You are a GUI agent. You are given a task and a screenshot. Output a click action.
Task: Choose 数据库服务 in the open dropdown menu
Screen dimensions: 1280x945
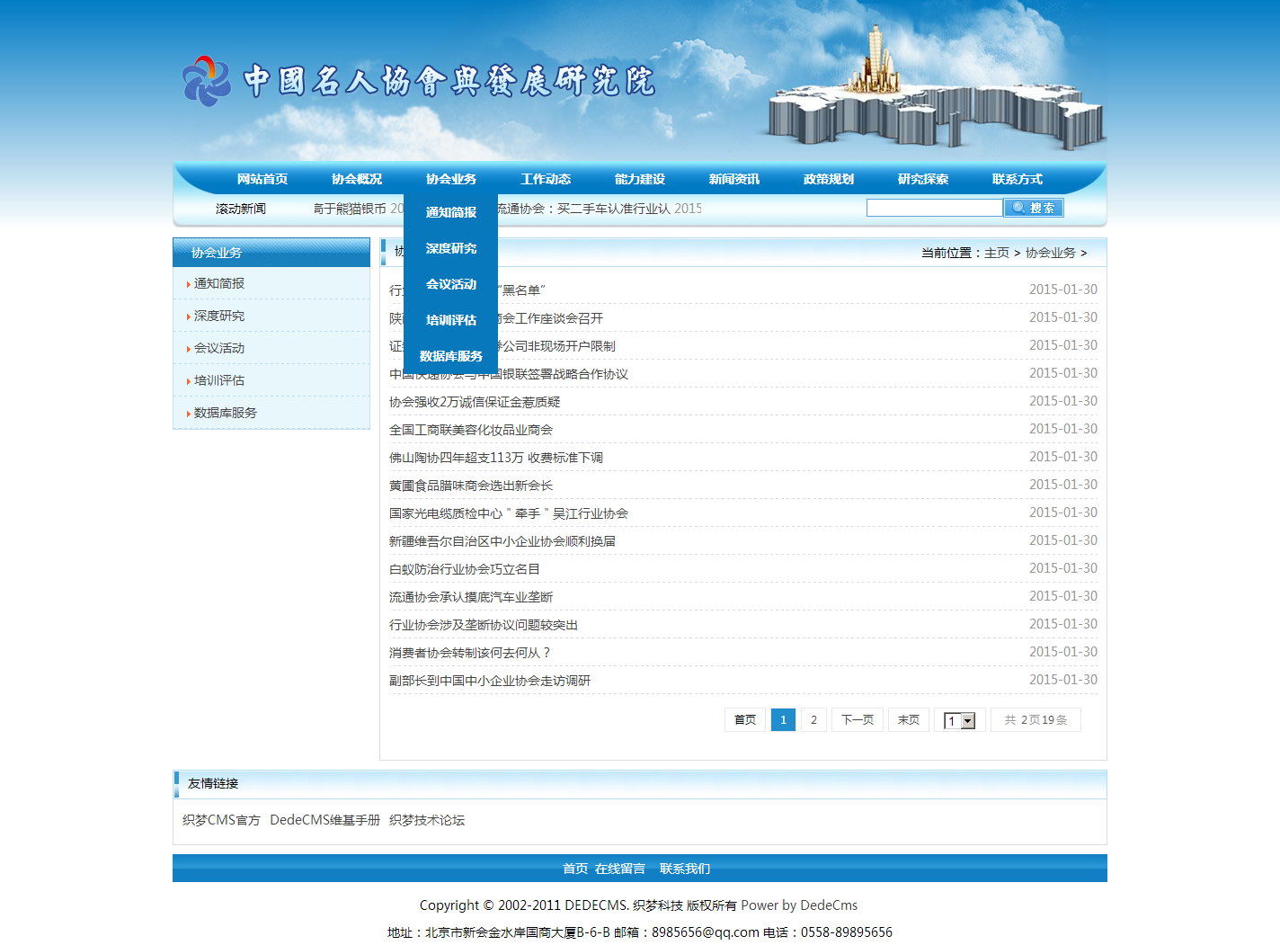(450, 356)
